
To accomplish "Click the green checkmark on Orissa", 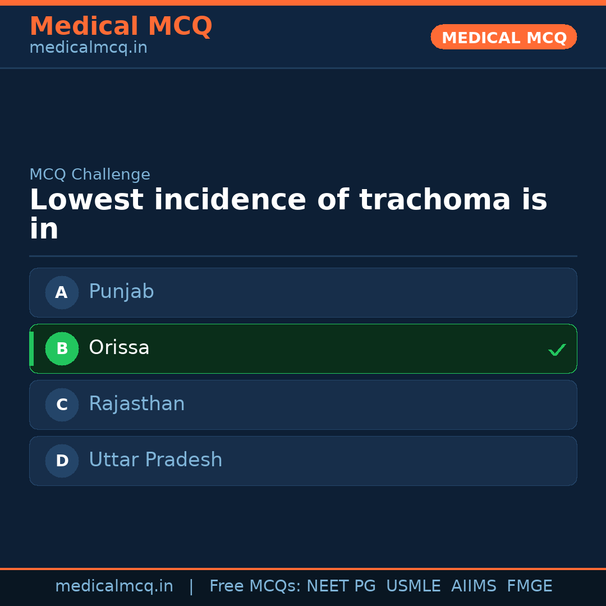I will click(557, 350).
